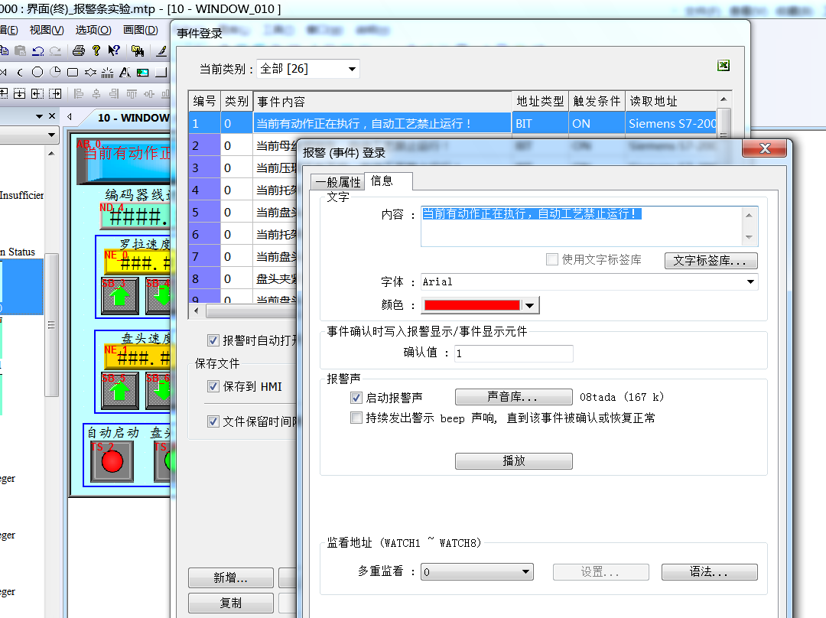Click the Print toolbar icon

click(x=78, y=51)
